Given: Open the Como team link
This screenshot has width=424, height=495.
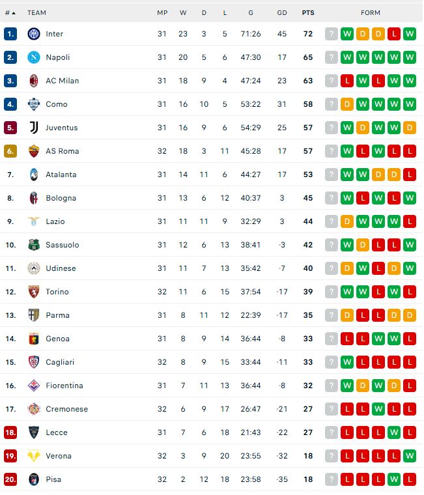Looking at the screenshot, I should tap(57, 104).
